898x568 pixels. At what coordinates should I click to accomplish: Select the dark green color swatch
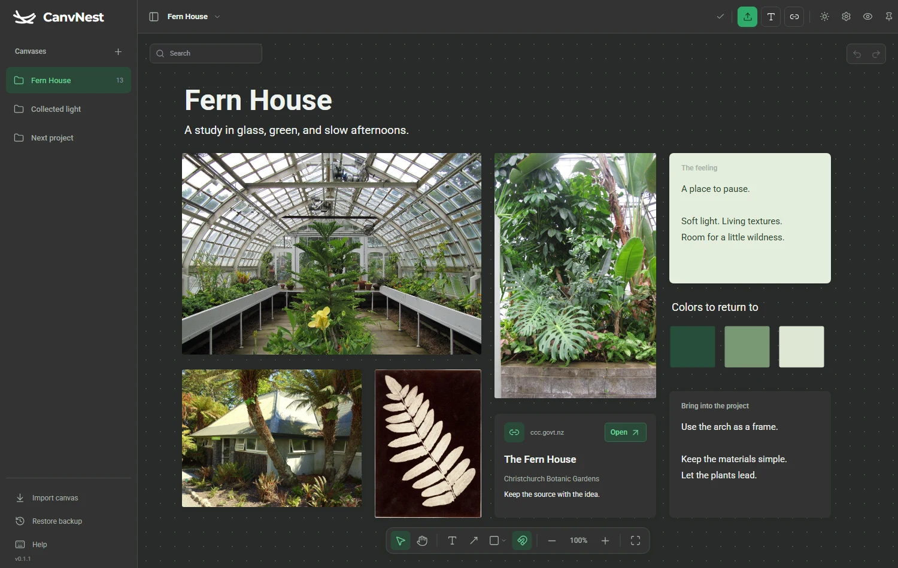[693, 347]
